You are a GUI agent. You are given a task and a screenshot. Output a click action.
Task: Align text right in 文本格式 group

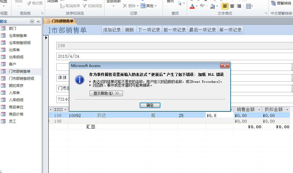239,6
